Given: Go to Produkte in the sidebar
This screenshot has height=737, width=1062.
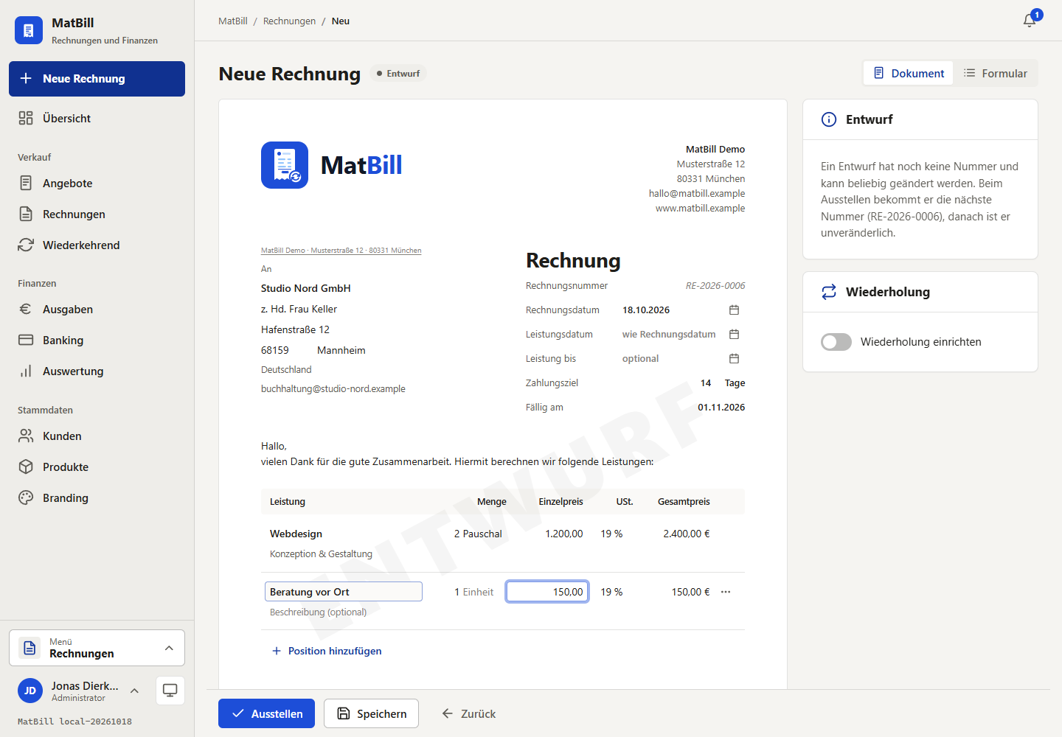Looking at the screenshot, I should pyautogui.click(x=97, y=467).
